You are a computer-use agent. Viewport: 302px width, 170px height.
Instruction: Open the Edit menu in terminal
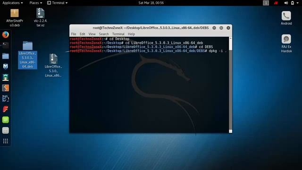click(82, 34)
